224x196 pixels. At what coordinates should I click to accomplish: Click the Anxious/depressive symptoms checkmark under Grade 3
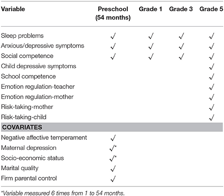tap(181, 46)
